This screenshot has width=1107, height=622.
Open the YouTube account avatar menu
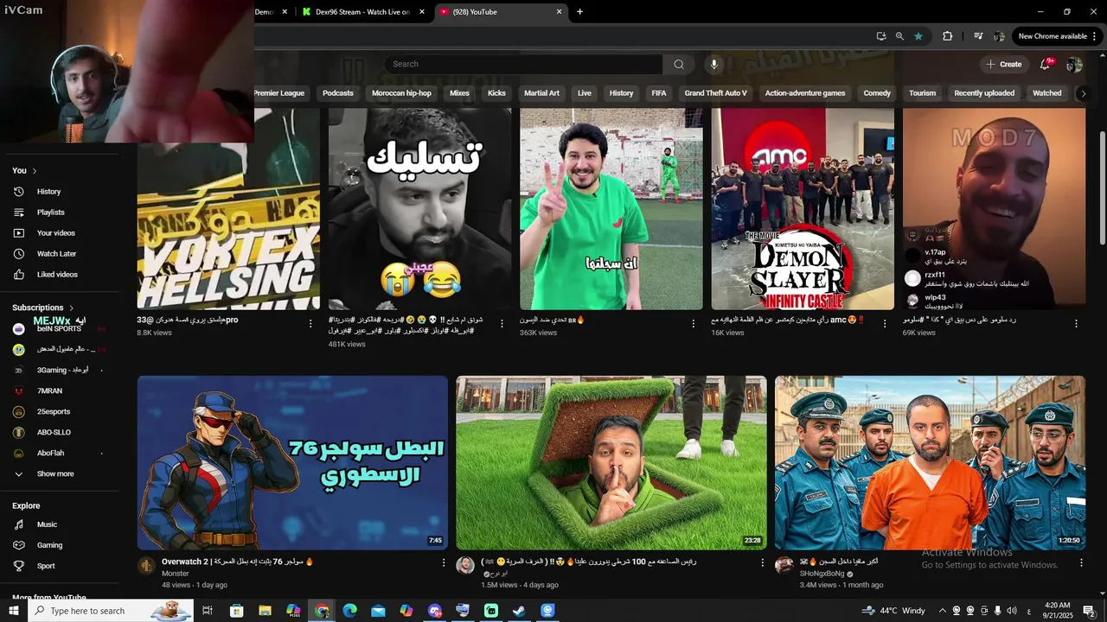(1074, 65)
